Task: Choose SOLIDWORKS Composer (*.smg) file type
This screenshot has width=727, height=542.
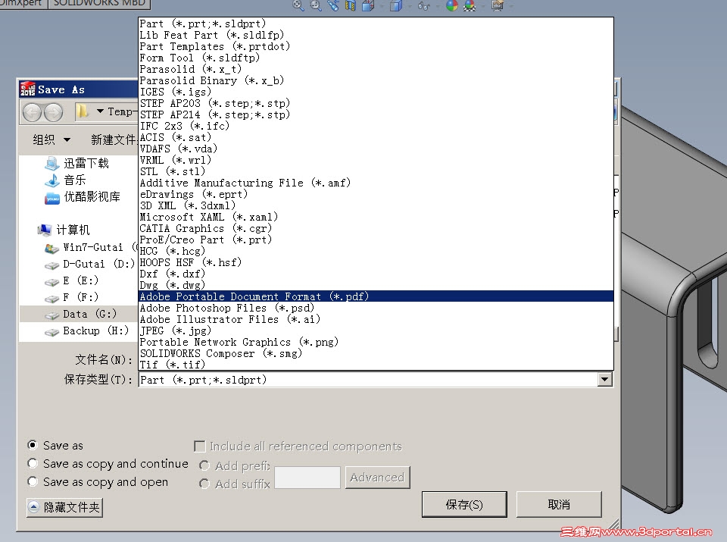Action: pyautogui.click(x=376, y=353)
